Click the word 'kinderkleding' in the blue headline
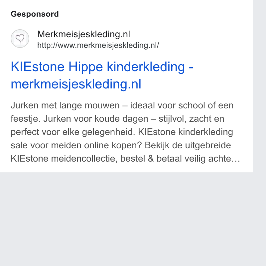 coord(146,67)
